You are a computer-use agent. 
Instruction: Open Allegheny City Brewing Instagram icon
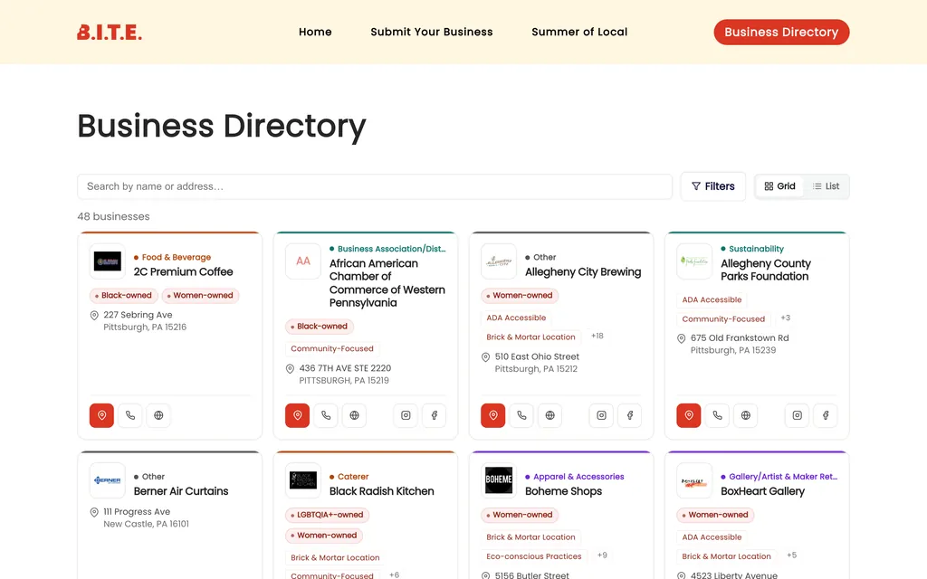coord(601,415)
